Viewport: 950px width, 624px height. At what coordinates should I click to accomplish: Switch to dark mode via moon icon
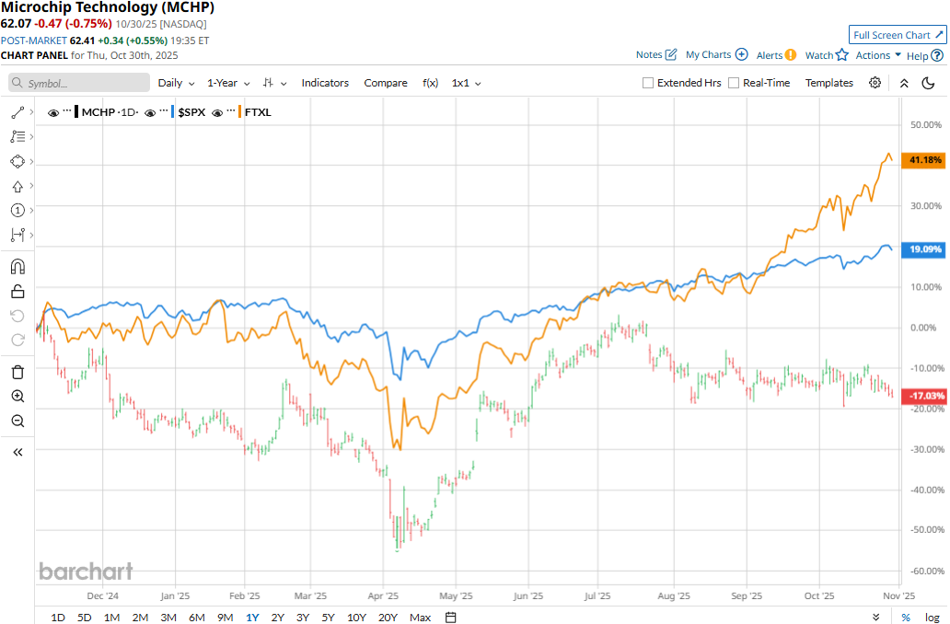[x=928, y=83]
